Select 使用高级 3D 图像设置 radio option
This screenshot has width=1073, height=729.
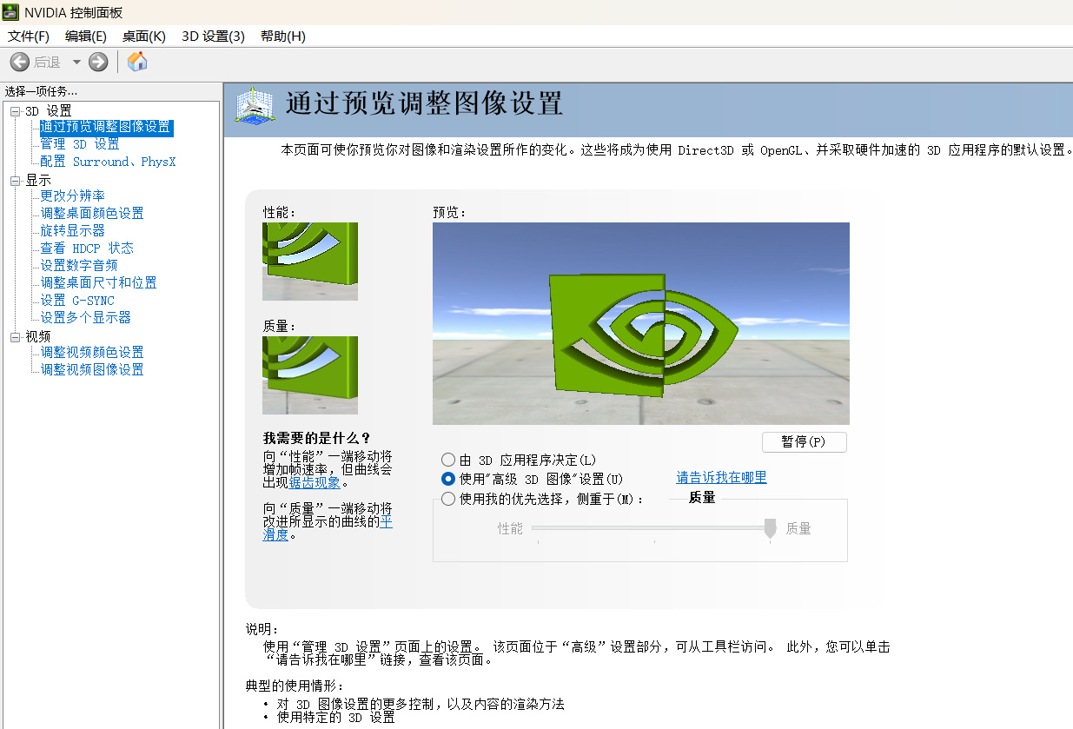point(448,479)
